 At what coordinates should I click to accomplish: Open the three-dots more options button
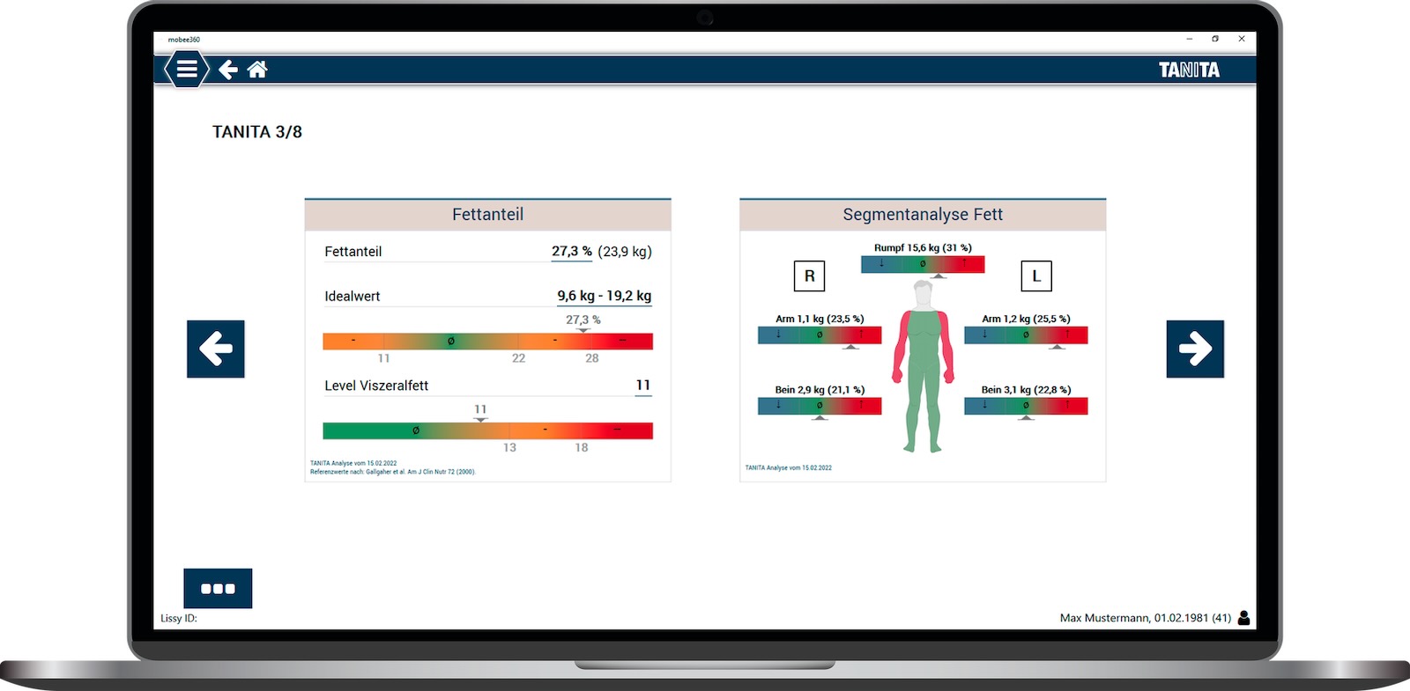click(x=218, y=588)
